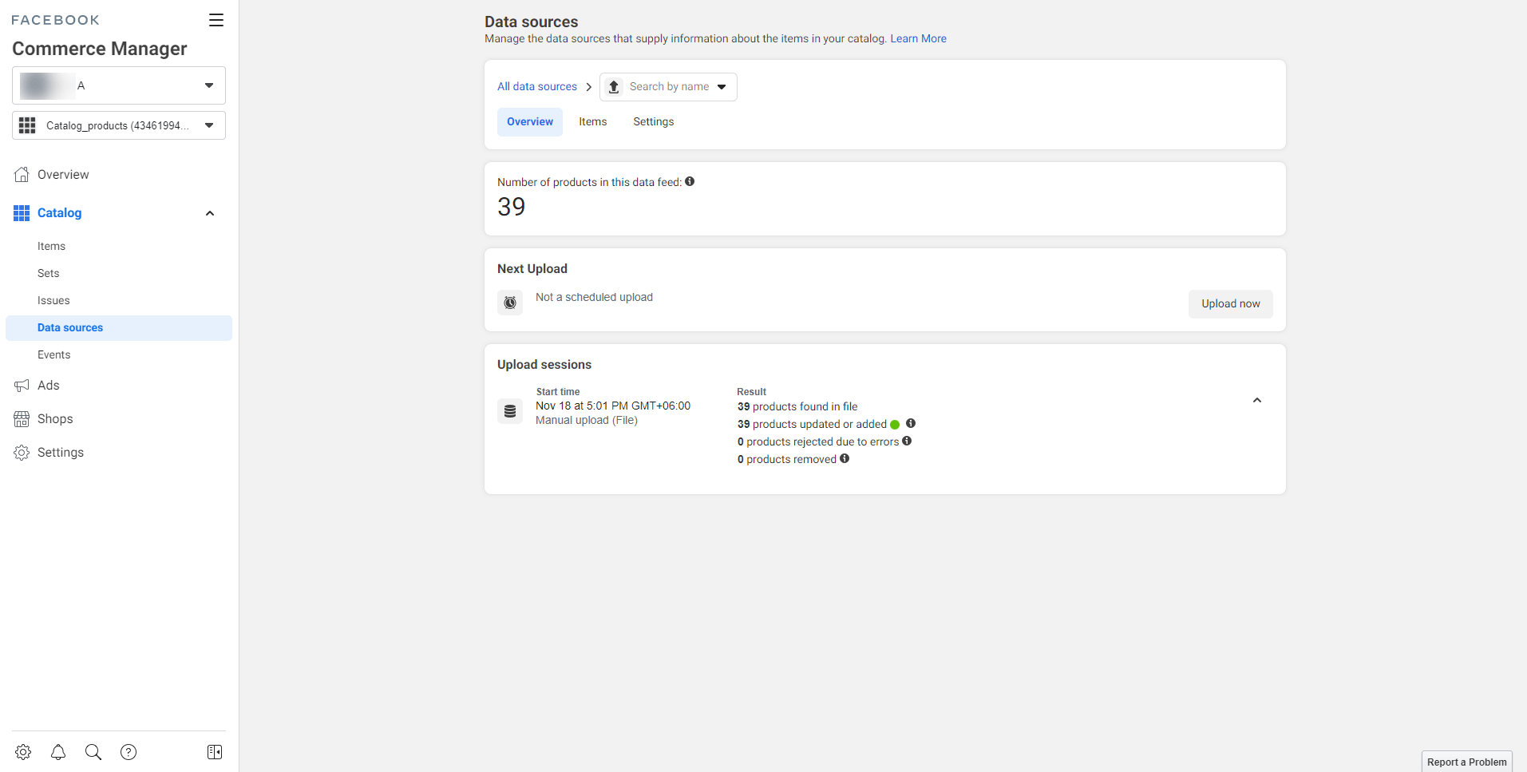
Task: Open Settings in the sidebar navigation
Action: (x=61, y=453)
